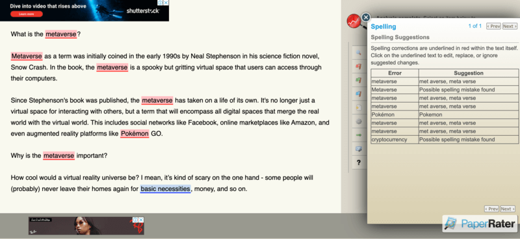The image size is (520, 239).
Task: Close the Spelling panel with the round X
Action: 365,18
